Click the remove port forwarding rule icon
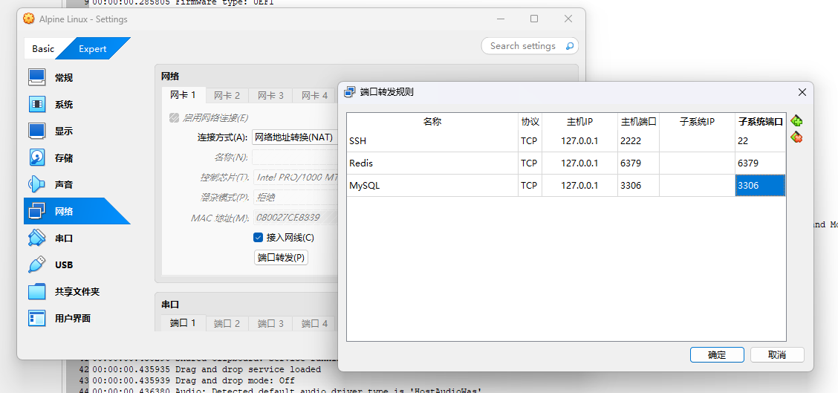Screen dimensions: 838x393 click(x=796, y=137)
